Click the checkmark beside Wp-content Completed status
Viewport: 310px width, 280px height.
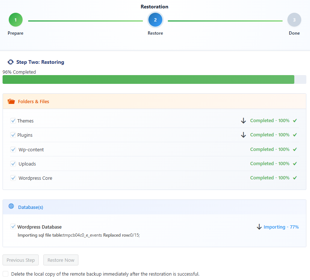[x=294, y=149]
